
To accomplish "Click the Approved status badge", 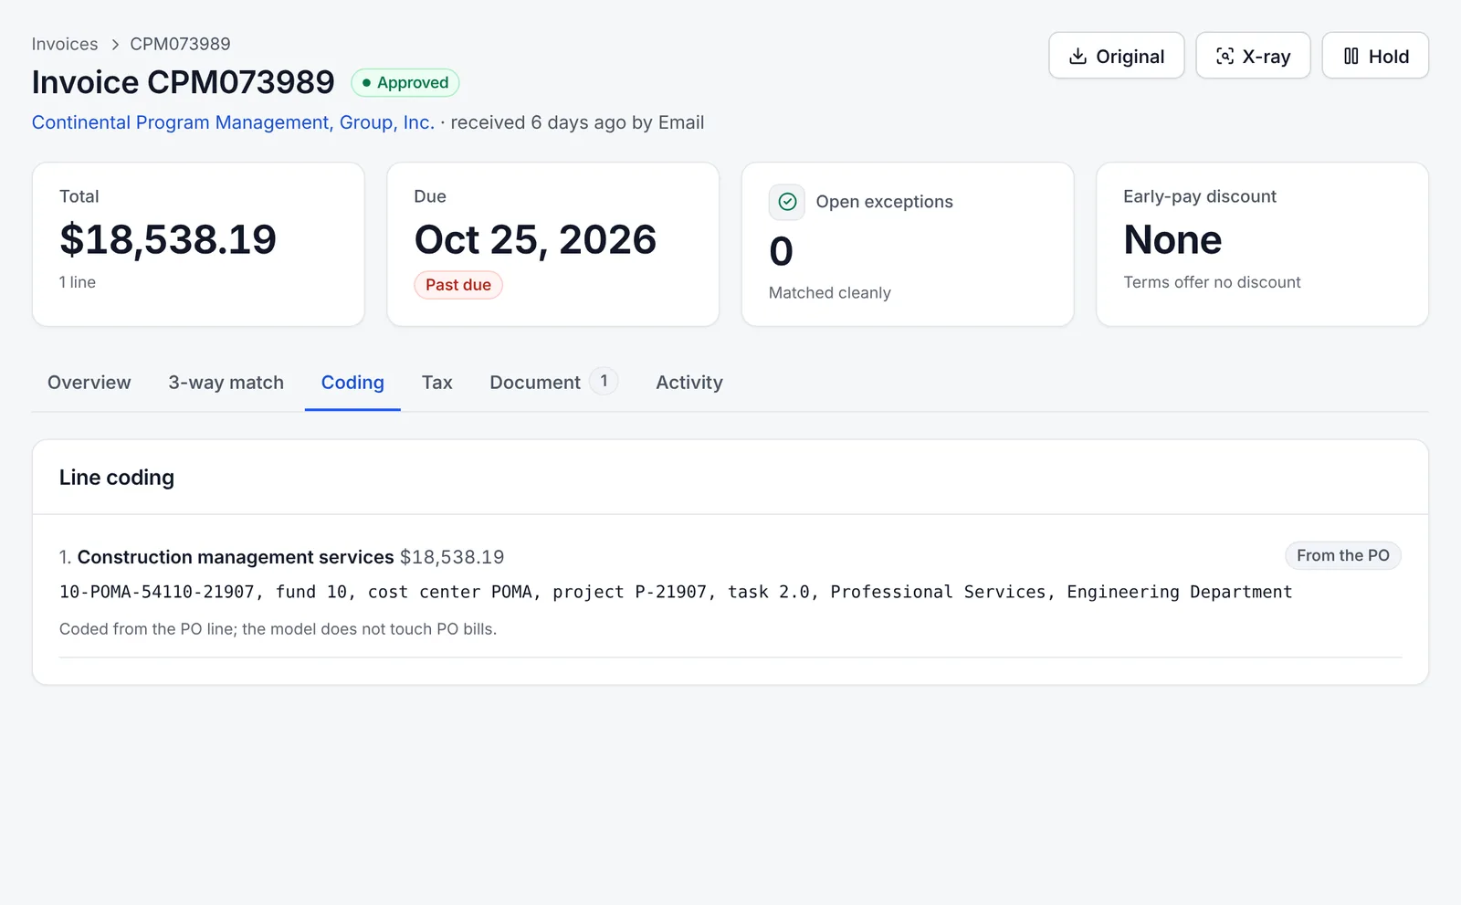I will click(405, 83).
